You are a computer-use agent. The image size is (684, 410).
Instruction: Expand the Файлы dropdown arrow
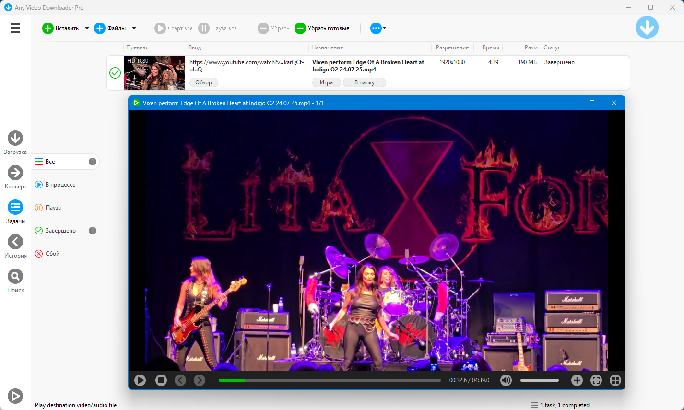point(134,28)
